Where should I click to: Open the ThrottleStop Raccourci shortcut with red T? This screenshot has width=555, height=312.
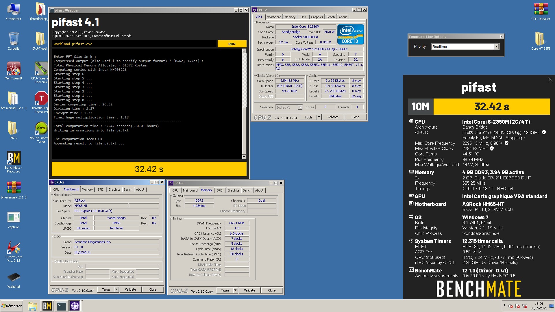(41, 102)
